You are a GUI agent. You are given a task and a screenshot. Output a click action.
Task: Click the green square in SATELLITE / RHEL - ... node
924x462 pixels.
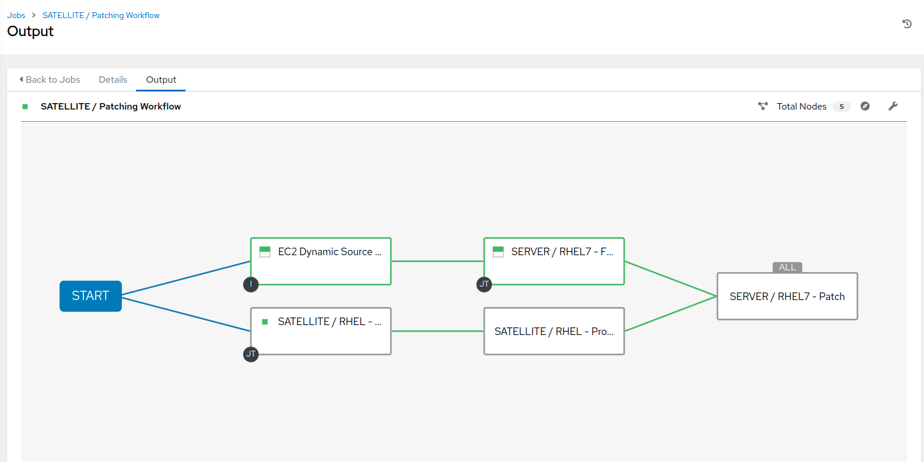tap(265, 322)
